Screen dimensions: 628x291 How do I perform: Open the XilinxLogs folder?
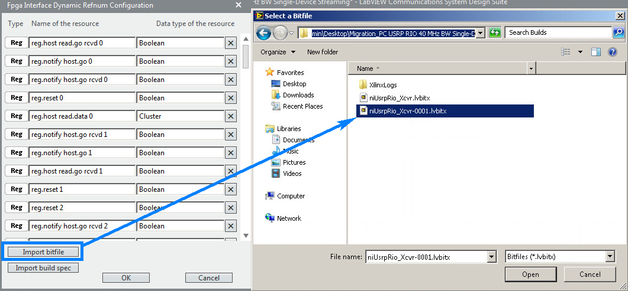click(383, 85)
